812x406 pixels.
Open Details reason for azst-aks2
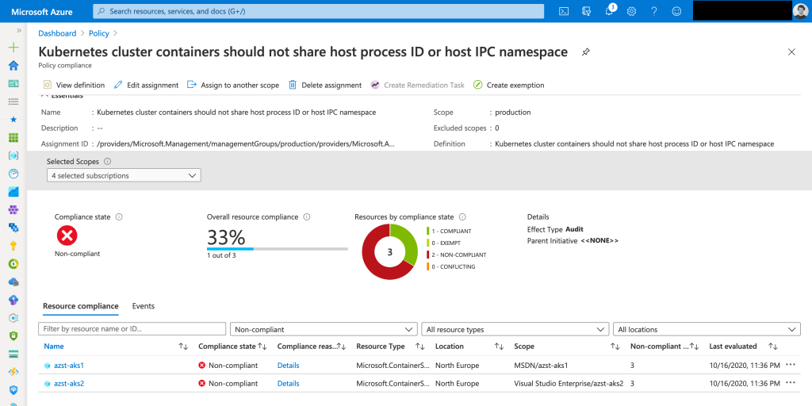289,383
